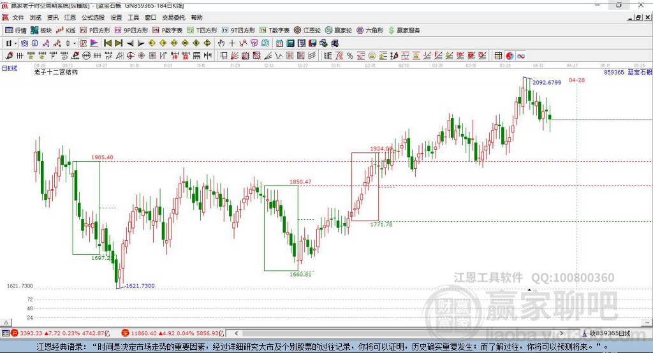This screenshot has height=353, width=653.
Task: Click stock code 859365 in header
Action: tap(614, 73)
